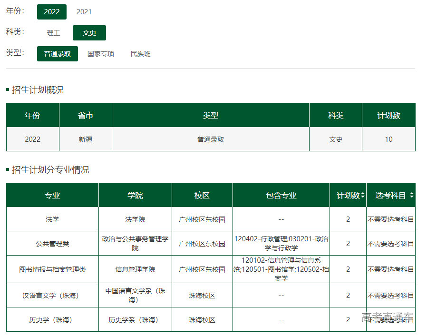Viewport: 427px width, 336px height.
Task: Select 图书情报与档案管理类 major cell
Action: [x=52, y=269]
